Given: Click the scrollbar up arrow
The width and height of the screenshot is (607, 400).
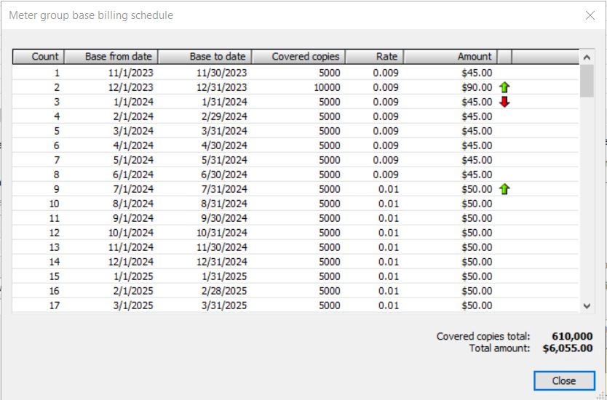Looking at the screenshot, I should 587,57.
